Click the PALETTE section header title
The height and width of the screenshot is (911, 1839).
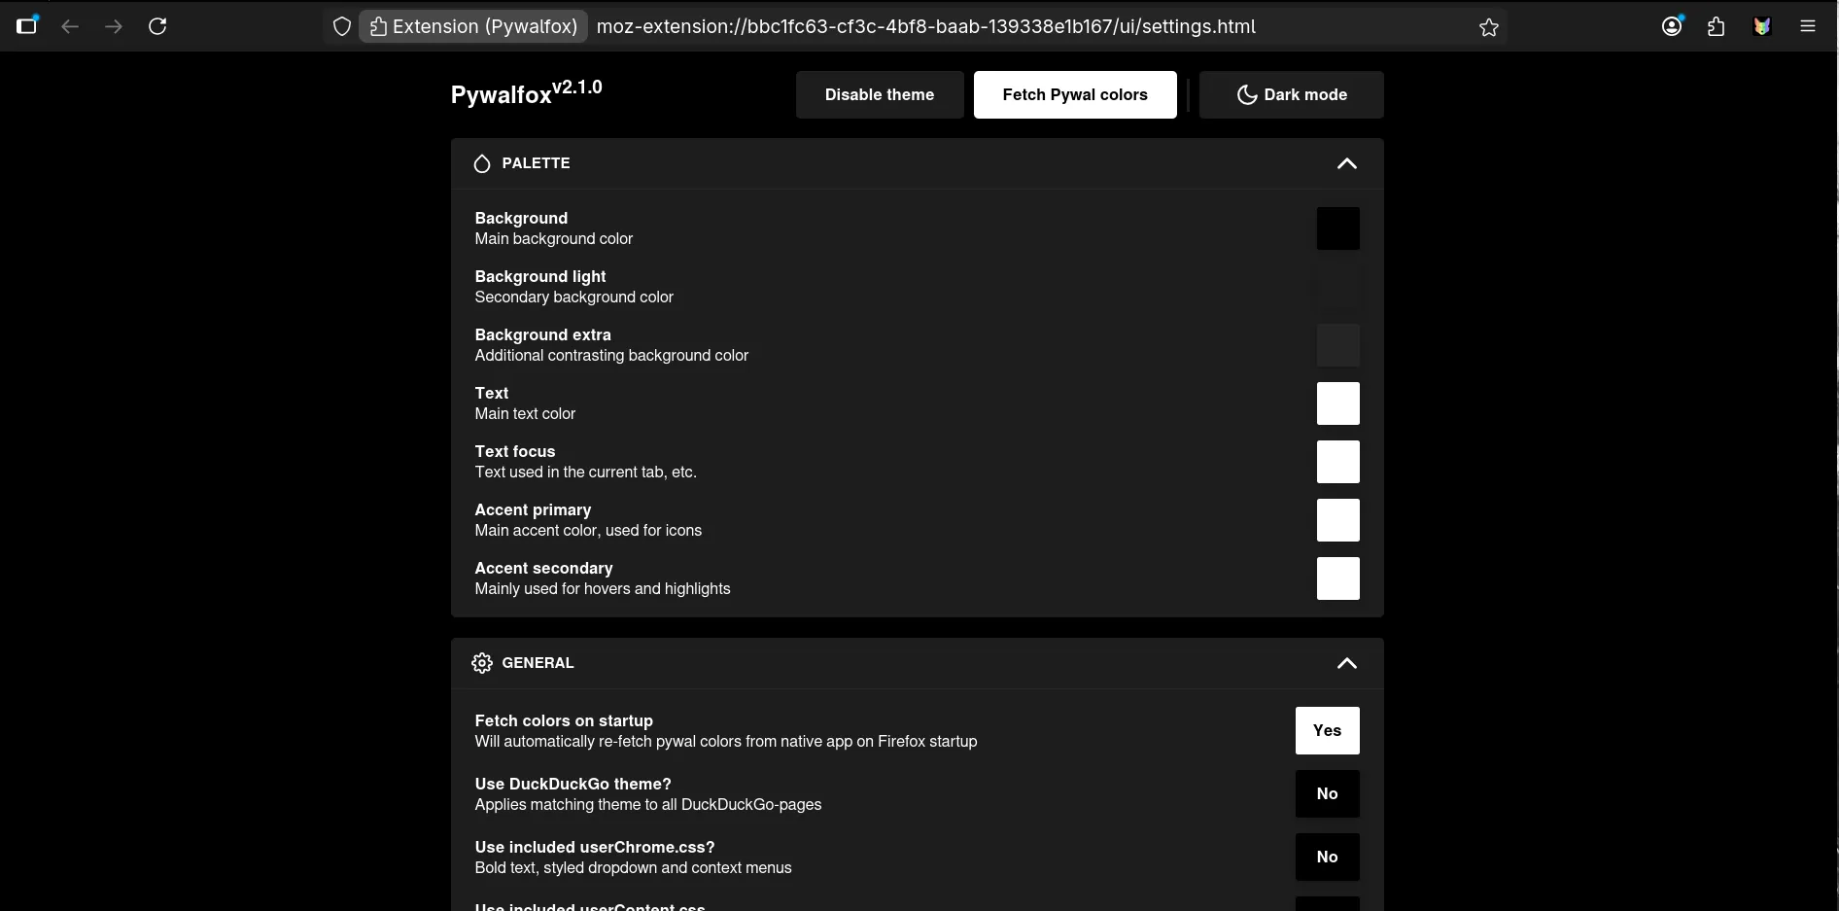(536, 163)
